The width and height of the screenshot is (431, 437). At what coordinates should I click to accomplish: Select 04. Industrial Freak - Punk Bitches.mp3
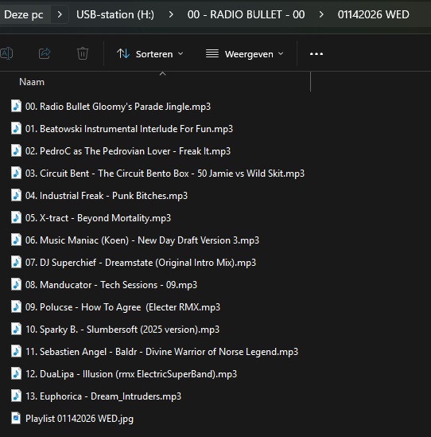point(107,196)
